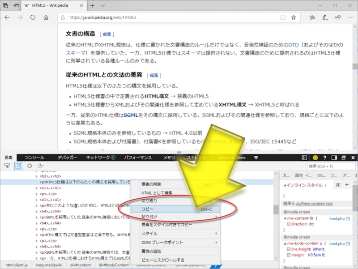Add page to favorites with star icon
The width and height of the screenshot is (358, 269).
tap(294, 17)
